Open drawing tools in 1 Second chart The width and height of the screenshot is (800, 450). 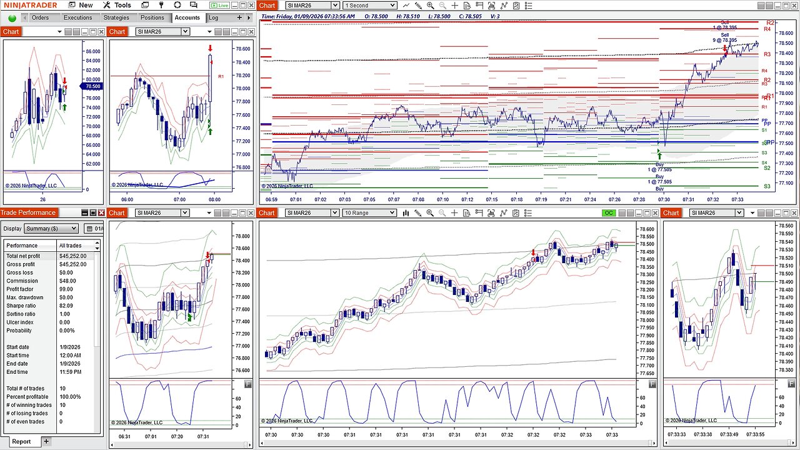coord(418,5)
